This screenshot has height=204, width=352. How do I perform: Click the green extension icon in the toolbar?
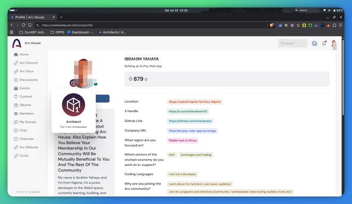(310, 25)
